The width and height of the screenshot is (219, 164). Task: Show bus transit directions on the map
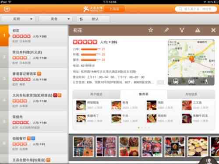176,81
